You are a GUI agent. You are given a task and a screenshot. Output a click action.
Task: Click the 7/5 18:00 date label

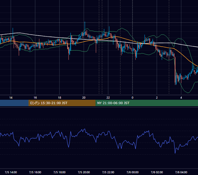[59, 172]
